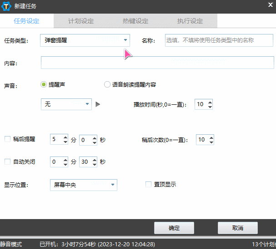Decrease auto-close minutes using down arrow
Image resolution: width=276 pixels, height=249 pixels.
click(x=65, y=164)
